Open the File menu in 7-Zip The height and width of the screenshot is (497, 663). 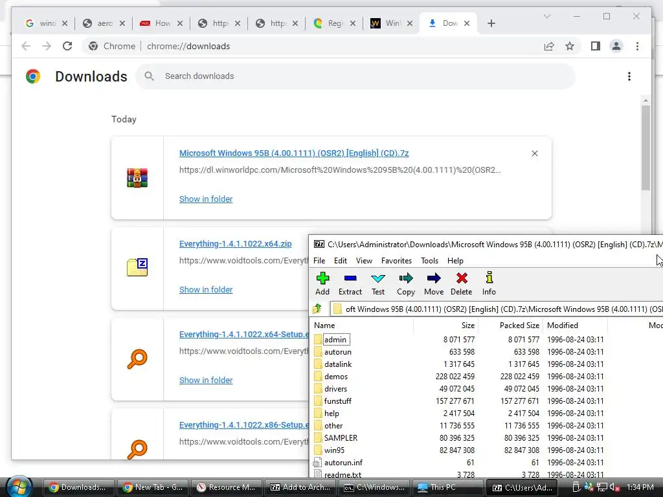tap(319, 261)
